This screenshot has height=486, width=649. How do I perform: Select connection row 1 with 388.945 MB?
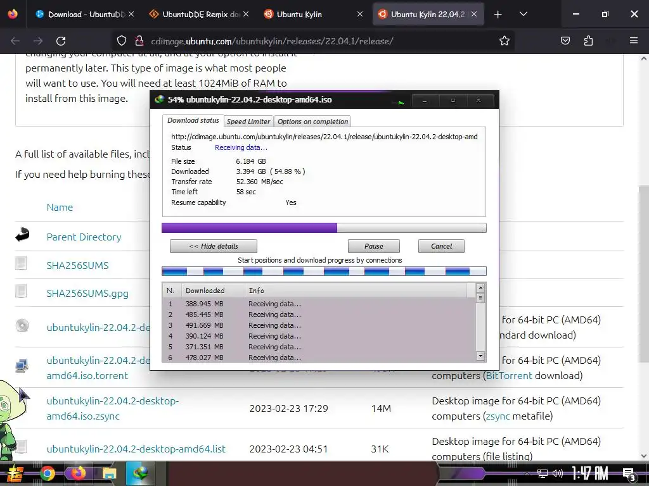(x=319, y=304)
